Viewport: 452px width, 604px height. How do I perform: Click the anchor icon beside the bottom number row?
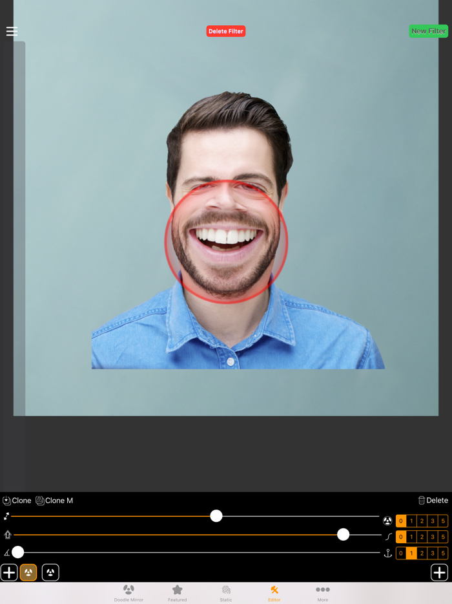tap(388, 553)
